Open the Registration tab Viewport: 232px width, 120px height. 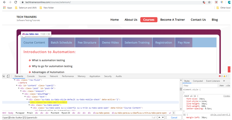[x=164, y=43]
